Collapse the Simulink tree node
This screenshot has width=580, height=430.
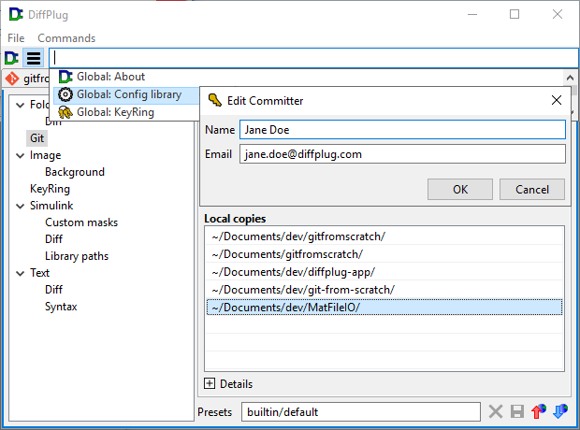click(x=21, y=206)
